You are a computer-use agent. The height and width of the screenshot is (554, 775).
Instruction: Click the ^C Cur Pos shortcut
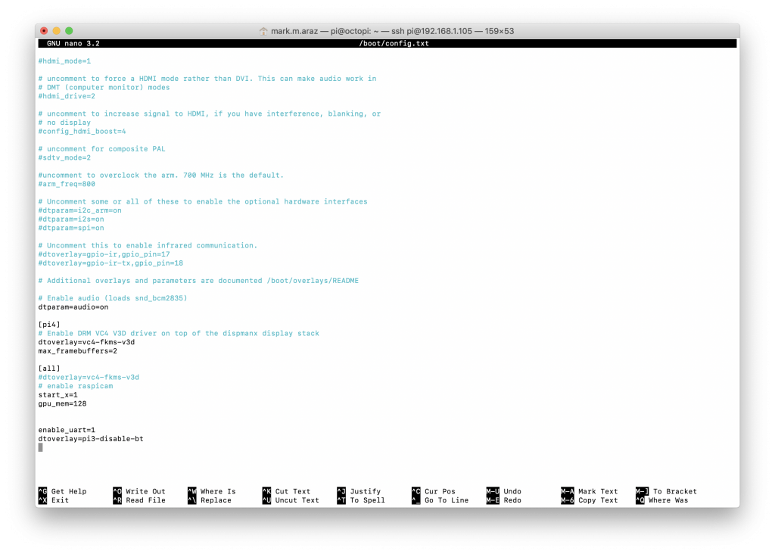point(434,491)
